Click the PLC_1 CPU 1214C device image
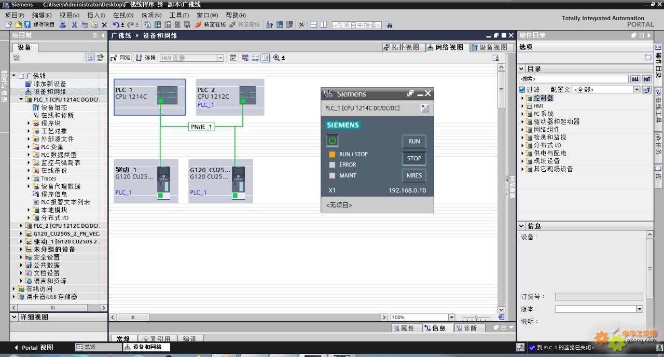Image resolution: width=664 pixels, height=357 pixels. coord(168,95)
